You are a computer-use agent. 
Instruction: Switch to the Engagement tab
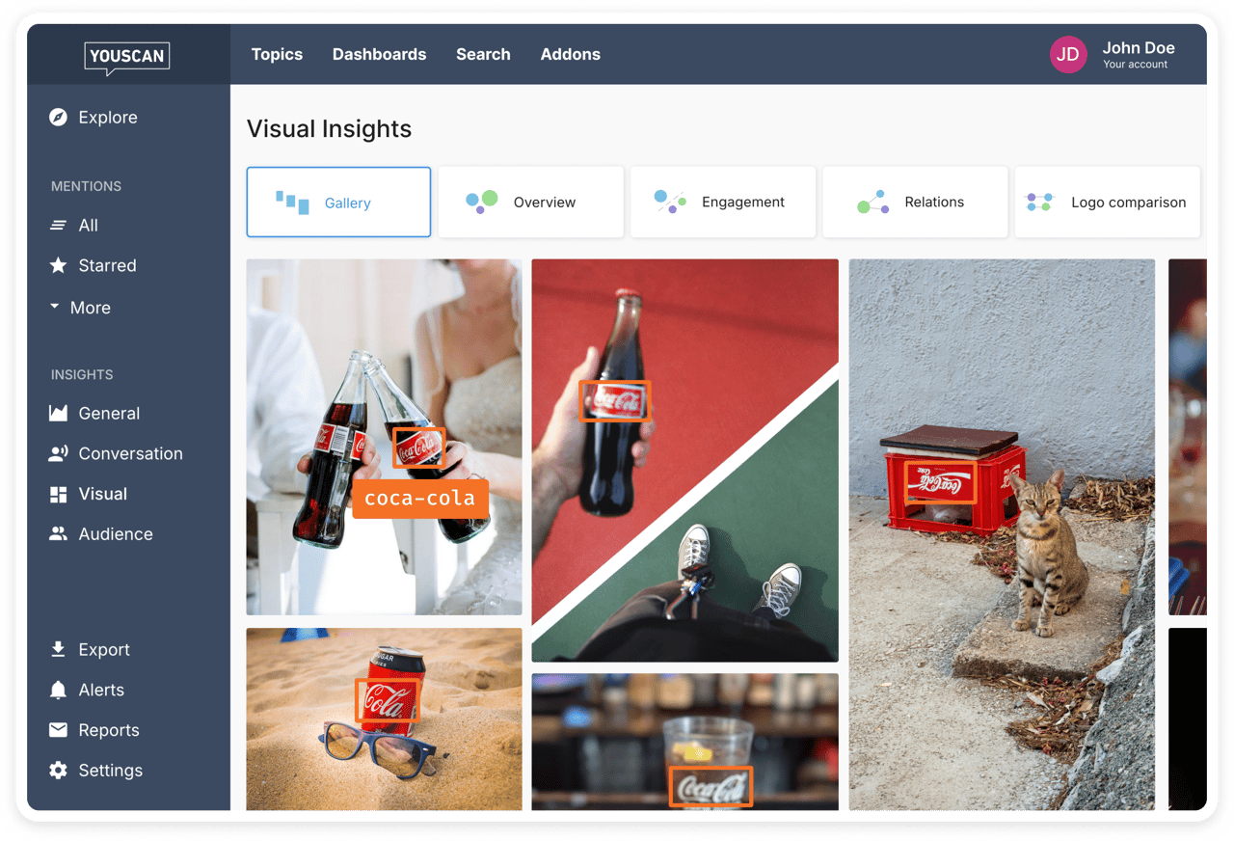coord(723,203)
